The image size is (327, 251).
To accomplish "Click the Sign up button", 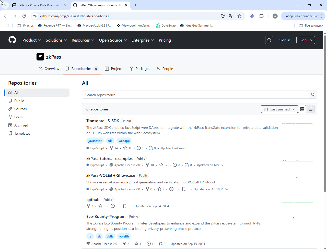I will pyautogui.click(x=306, y=40).
